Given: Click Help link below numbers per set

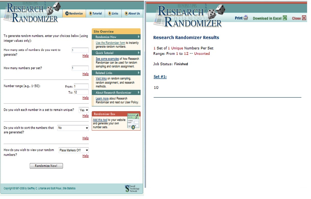Looking at the screenshot, I should [x=86, y=74].
